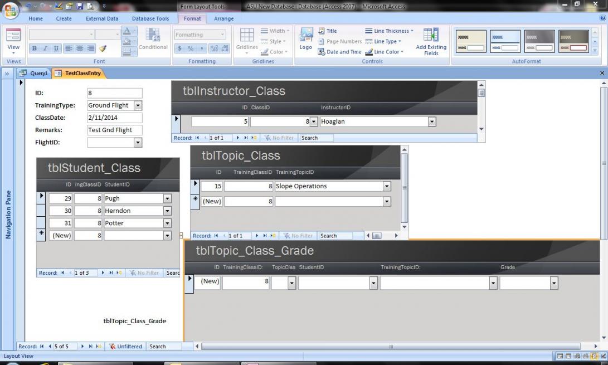Open the External Data tab

[102, 18]
